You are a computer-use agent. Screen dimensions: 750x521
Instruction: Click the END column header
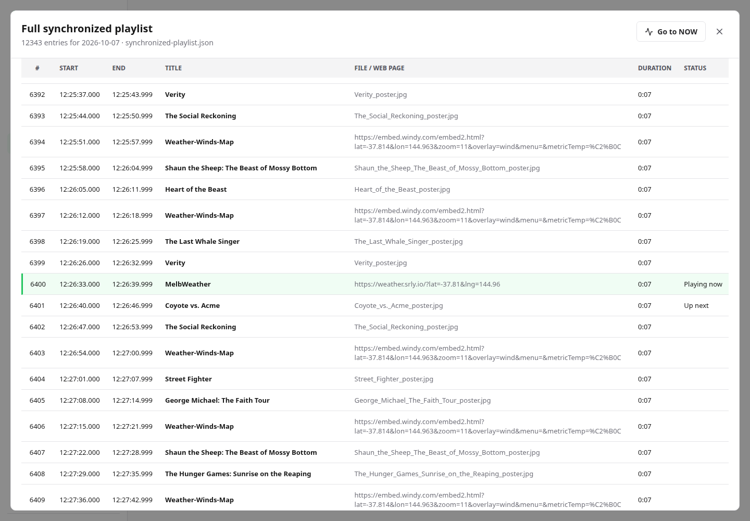click(x=119, y=68)
